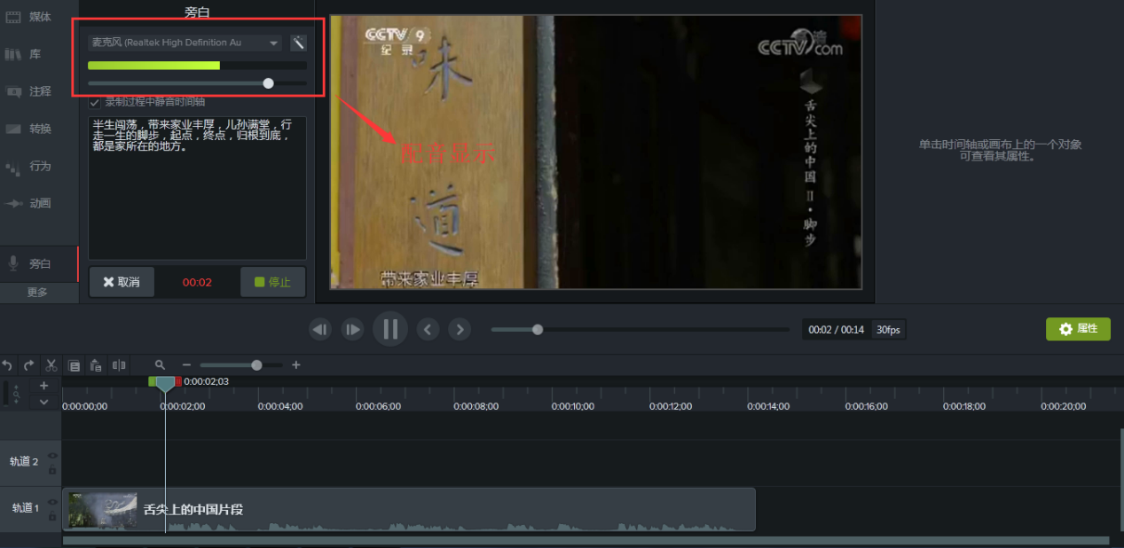Image resolution: width=1124 pixels, height=548 pixels.
Task: Click the ruler at 0:00:20;00
Action: [1062, 406]
